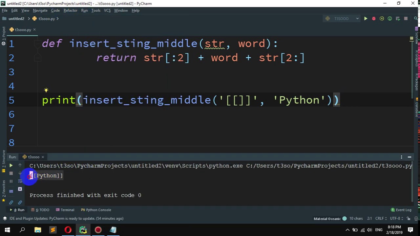Open Run panel options three-dot menu
420x236 pixels.
point(401,157)
